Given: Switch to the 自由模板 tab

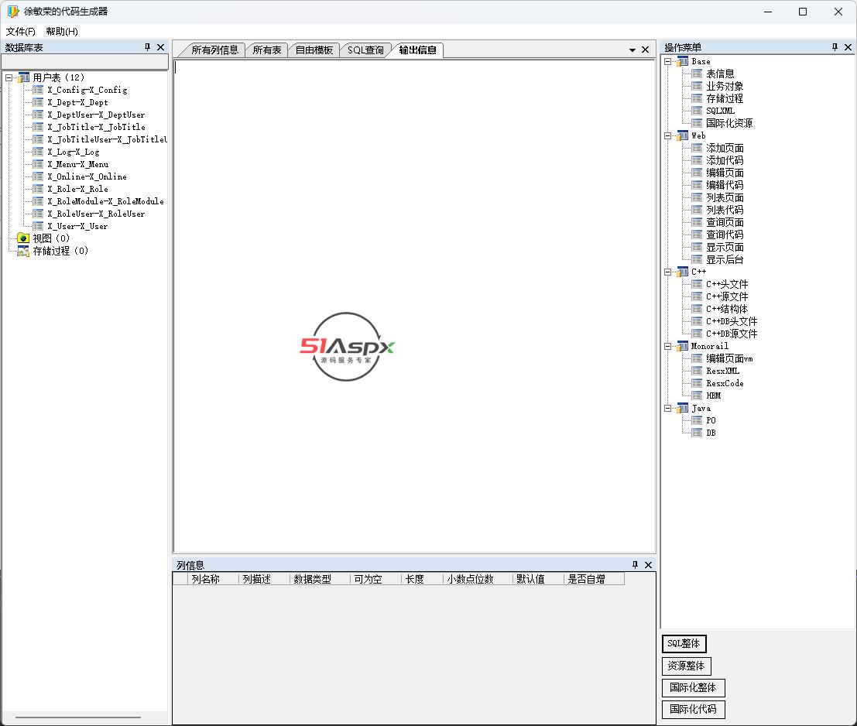Looking at the screenshot, I should (x=314, y=50).
